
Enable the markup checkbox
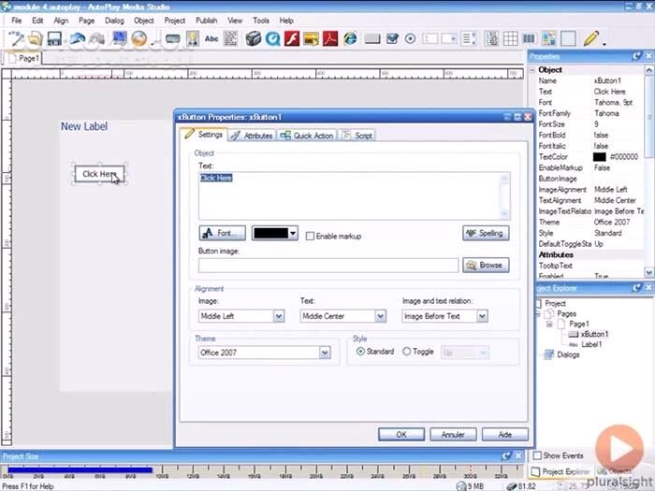click(x=310, y=236)
